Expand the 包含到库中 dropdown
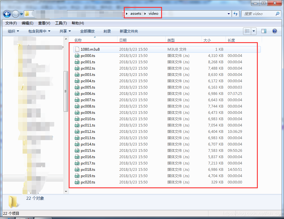 point(39,31)
